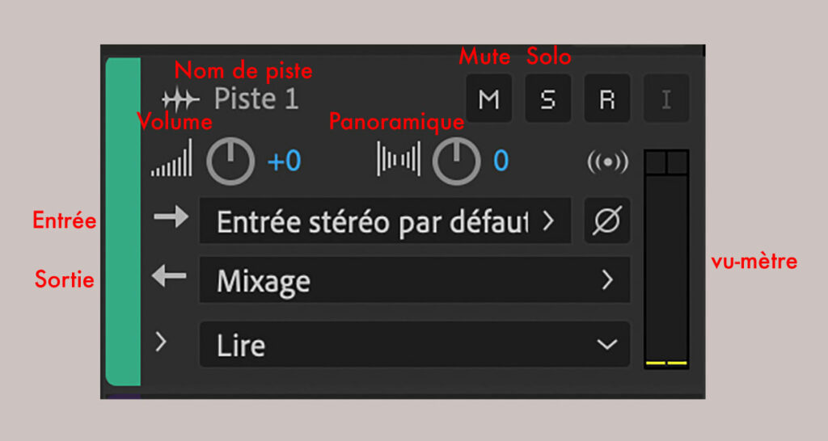
Task: Click the broadcast-style icon above the meter
Action: pos(607,162)
